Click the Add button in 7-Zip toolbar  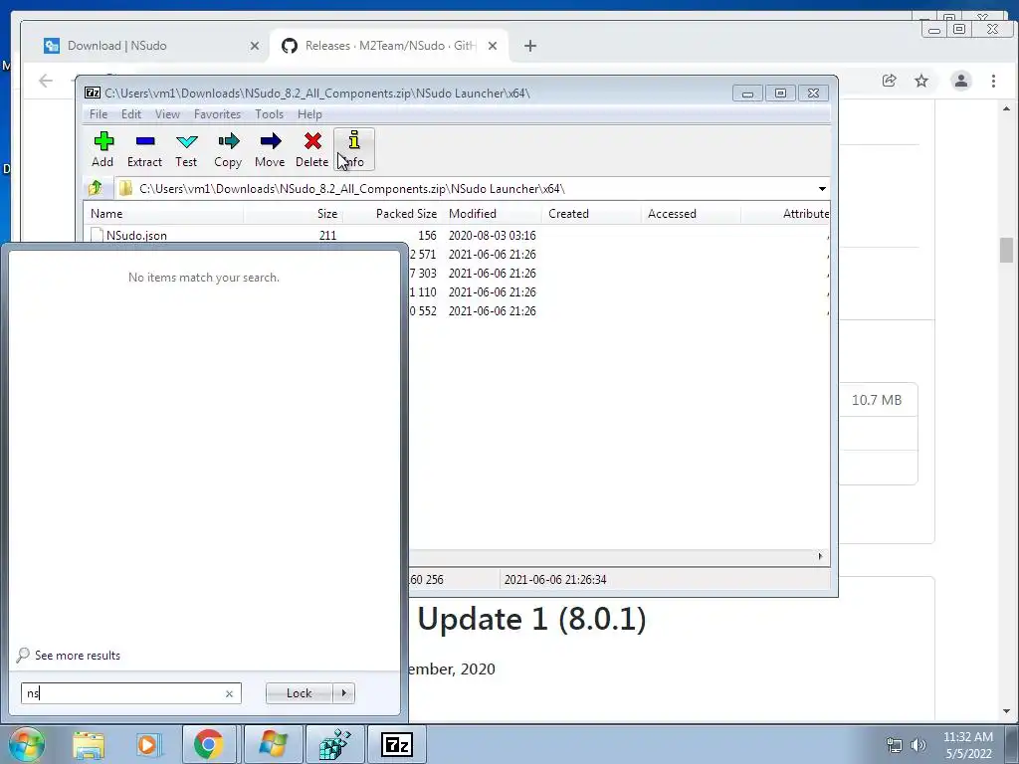[x=102, y=149]
